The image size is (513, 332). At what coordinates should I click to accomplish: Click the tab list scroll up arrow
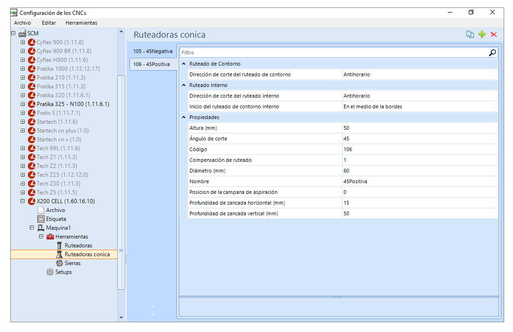[x=153, y=306]
